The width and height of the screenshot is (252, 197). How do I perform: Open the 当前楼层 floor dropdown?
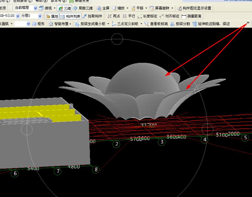(36, 8)
